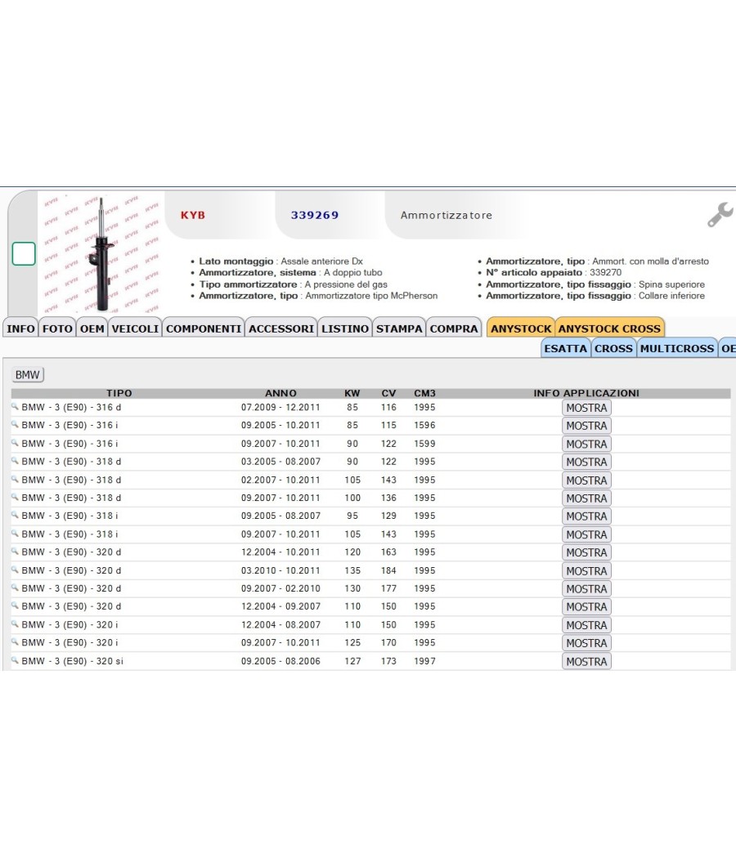Open article number 339269 link

[x=314, y=215]
